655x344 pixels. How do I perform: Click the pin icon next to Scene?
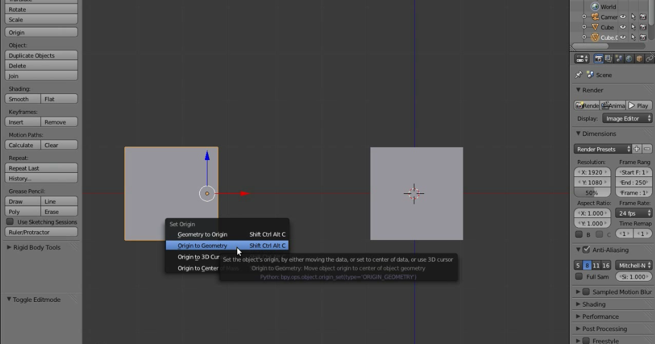pyautogui.click(x=578, y=74)
